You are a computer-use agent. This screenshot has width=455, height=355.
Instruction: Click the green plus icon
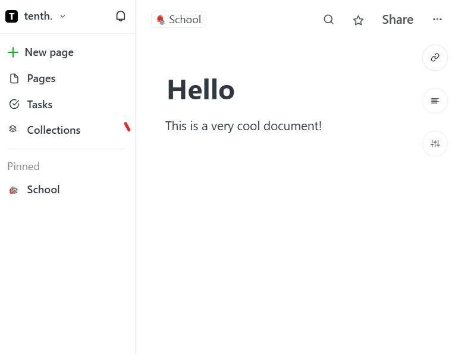[13, 52]
